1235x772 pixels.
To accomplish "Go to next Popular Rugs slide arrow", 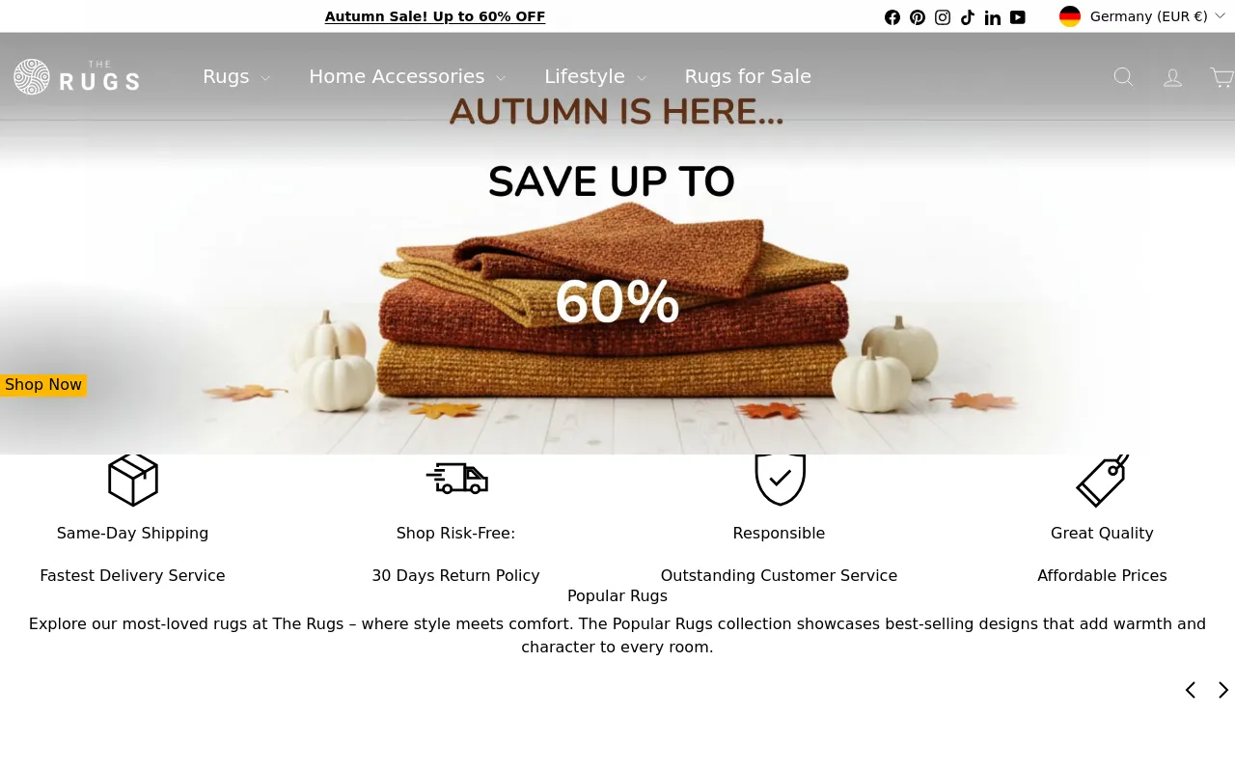I will pos(1222,690).
